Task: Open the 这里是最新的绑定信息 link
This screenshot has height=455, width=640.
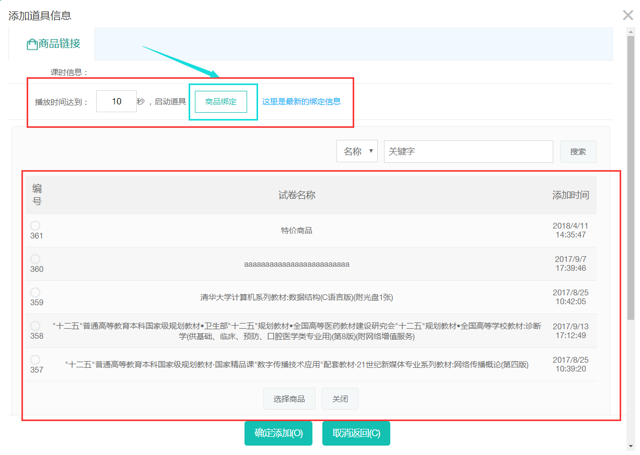Action: (301, 102)
